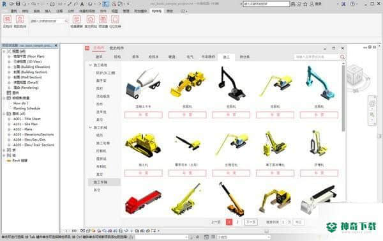Click the layout button under the concrete mixer truck

pyautogui.click(x=144, y=115)
